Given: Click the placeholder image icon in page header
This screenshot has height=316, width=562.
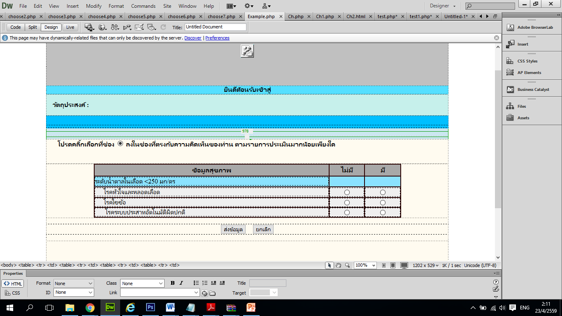Looking at the screenshot, I should (x=247, y=51).
